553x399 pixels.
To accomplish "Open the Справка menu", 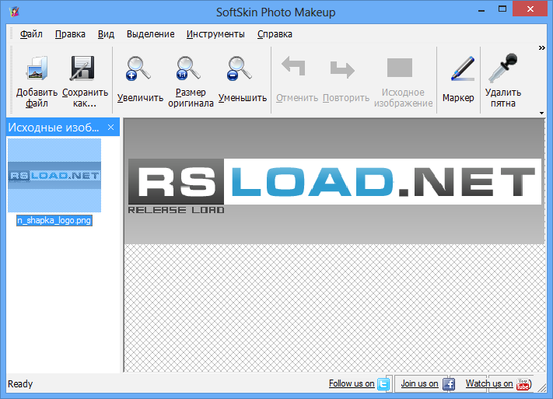I will pos(275,34).
